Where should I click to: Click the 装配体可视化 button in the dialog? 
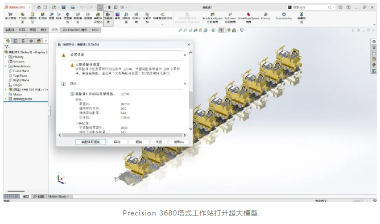point(90,142)
